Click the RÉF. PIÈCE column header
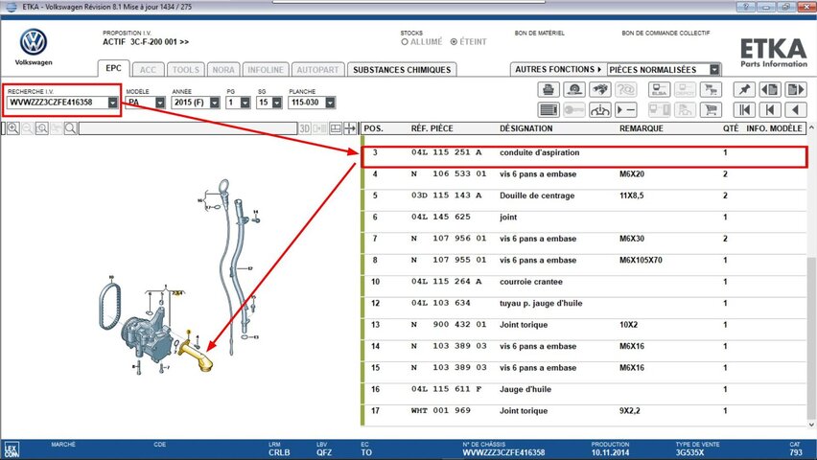Image resolution: width=817 pixels, height=460 pixels. pyautogui.click(x=432, y=128)
